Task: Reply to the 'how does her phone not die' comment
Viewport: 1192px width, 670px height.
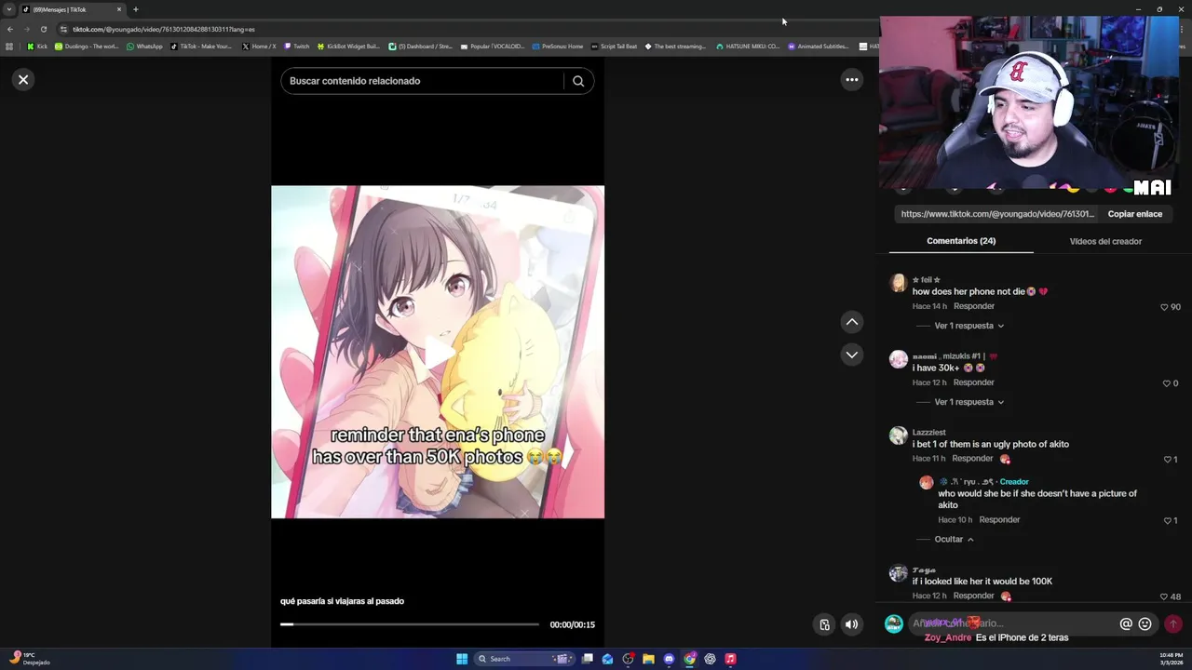Action: (974, 306)
